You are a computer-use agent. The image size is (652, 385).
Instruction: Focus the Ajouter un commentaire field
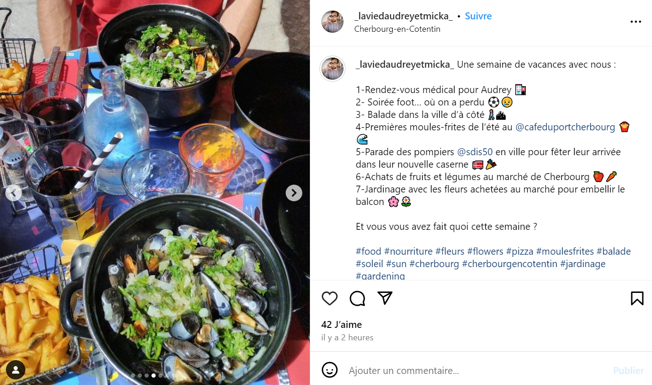[x=477, y=370]
